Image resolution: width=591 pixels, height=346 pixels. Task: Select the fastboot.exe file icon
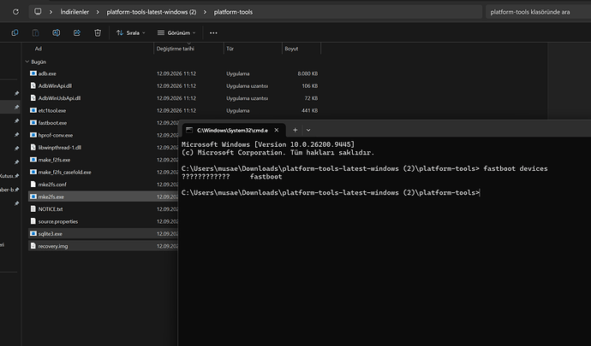coord(33,123)
